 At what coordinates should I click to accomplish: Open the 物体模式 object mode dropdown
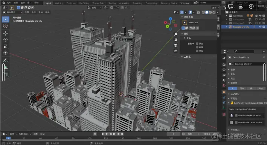coord(12,12)
